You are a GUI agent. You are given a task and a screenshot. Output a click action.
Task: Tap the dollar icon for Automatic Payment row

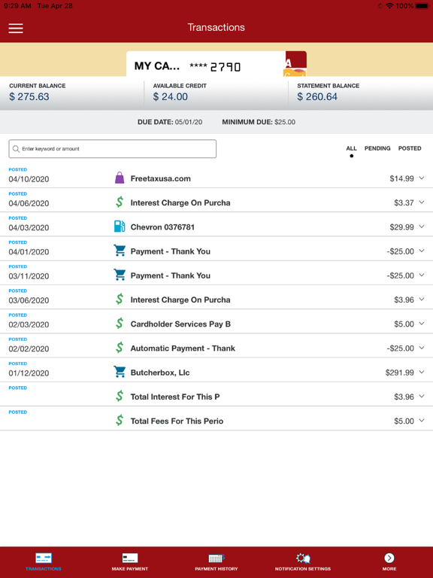[x=120, y=348]
